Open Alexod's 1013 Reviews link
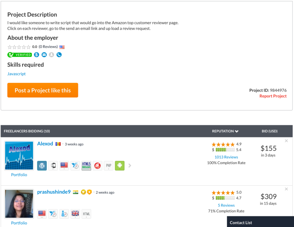 (226, 157)
